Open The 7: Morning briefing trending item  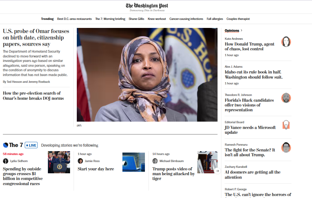coord(110,19)
